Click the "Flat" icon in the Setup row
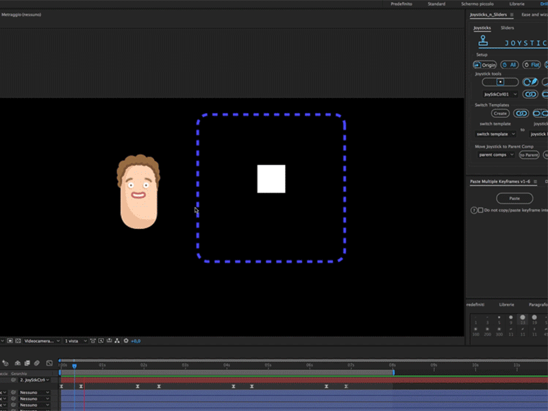Screen dimensions: 548x411 [x=531, y=64]
